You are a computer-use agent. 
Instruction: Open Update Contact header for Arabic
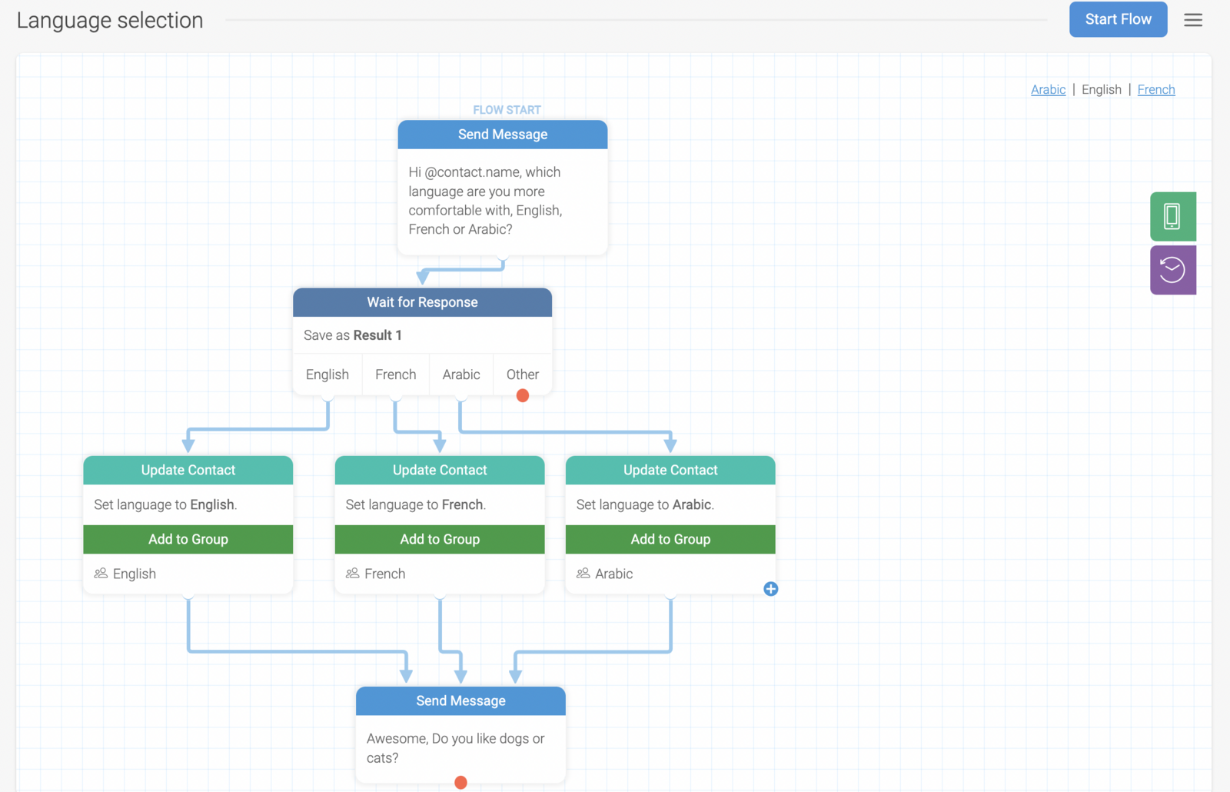[x=670, y=470]
